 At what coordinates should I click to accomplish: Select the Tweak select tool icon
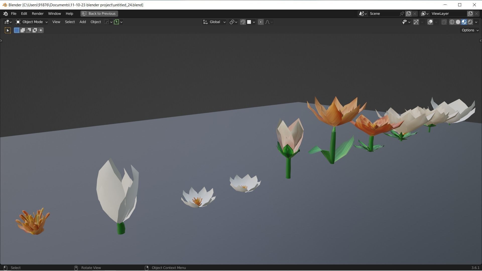(x=8, y=30)
